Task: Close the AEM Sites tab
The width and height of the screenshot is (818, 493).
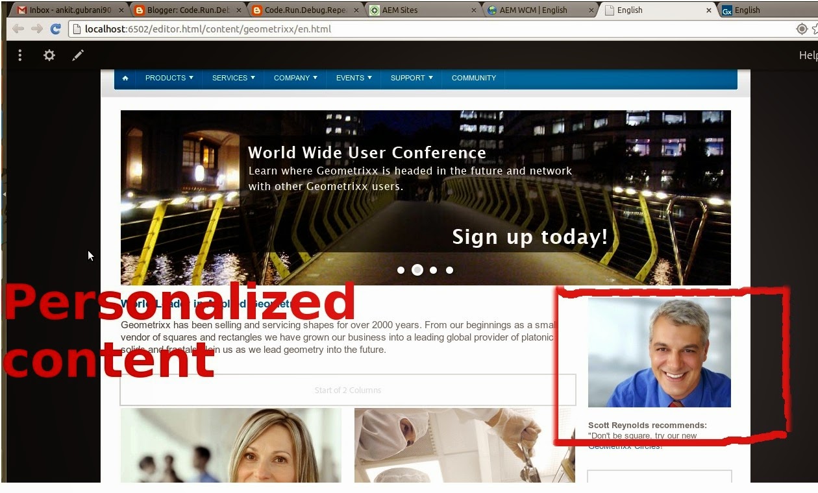Action: point(473,10)
